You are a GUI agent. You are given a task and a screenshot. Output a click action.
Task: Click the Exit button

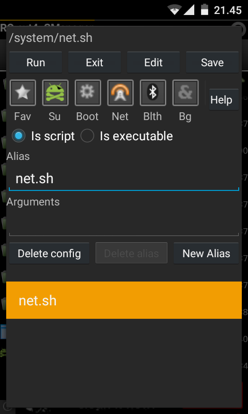pos(95,63)
